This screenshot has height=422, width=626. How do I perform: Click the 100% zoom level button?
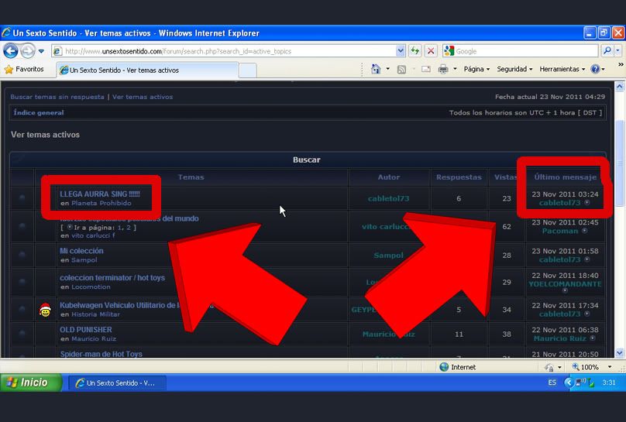pos(585,367)
